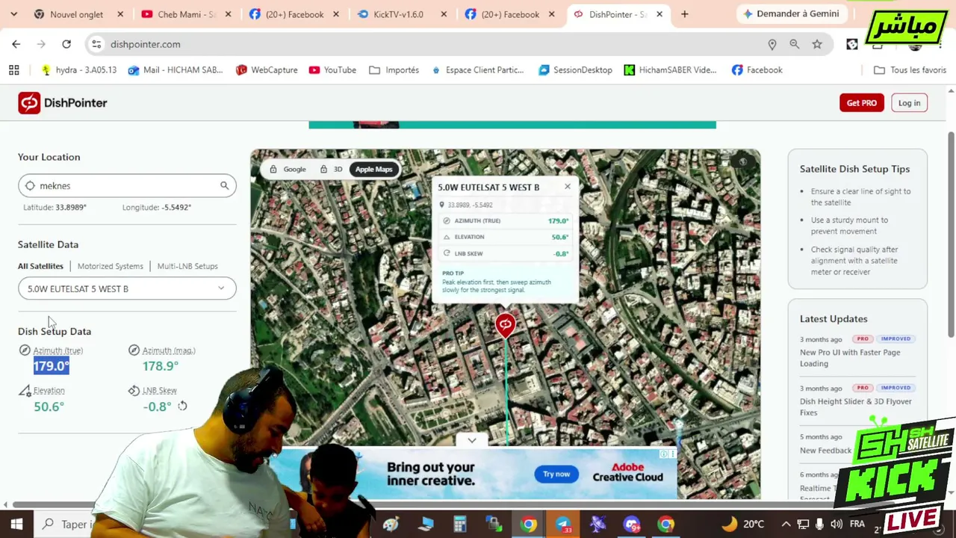This screenshot has width=956, height=538.
Task: Open the YouTube bookmark
Action: tap(332, 69)
